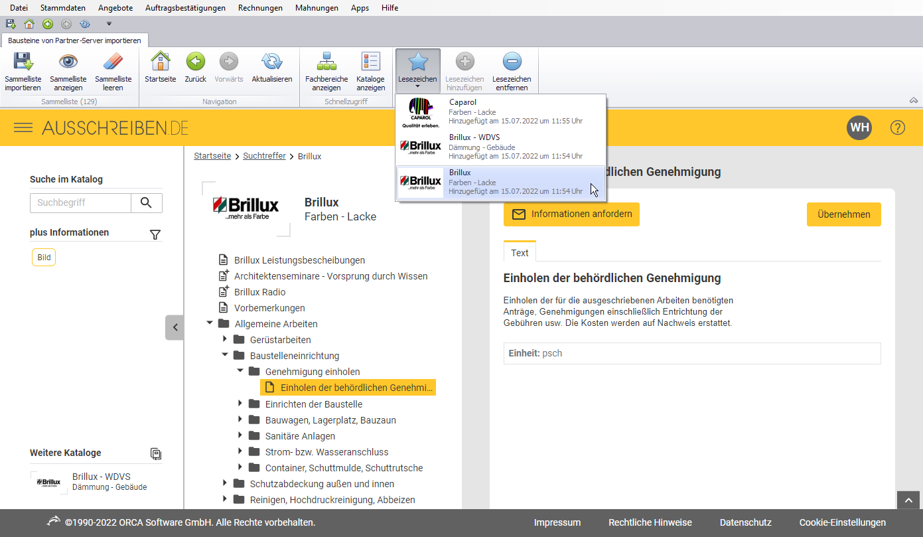This screenshot has height=537, width=923.
Task: Expand Bauwagen, Lagerplatz, Bauzaun folder
Action: [240, 420]
